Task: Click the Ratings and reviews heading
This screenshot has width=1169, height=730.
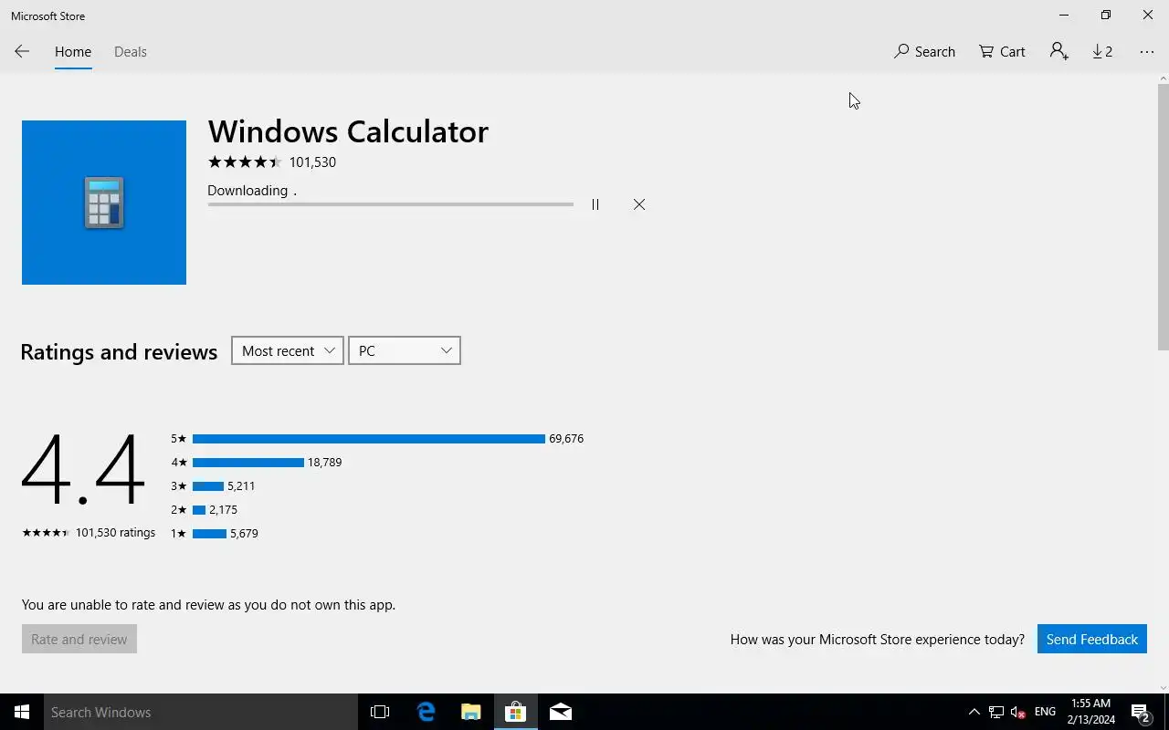Action: point(119,351)
